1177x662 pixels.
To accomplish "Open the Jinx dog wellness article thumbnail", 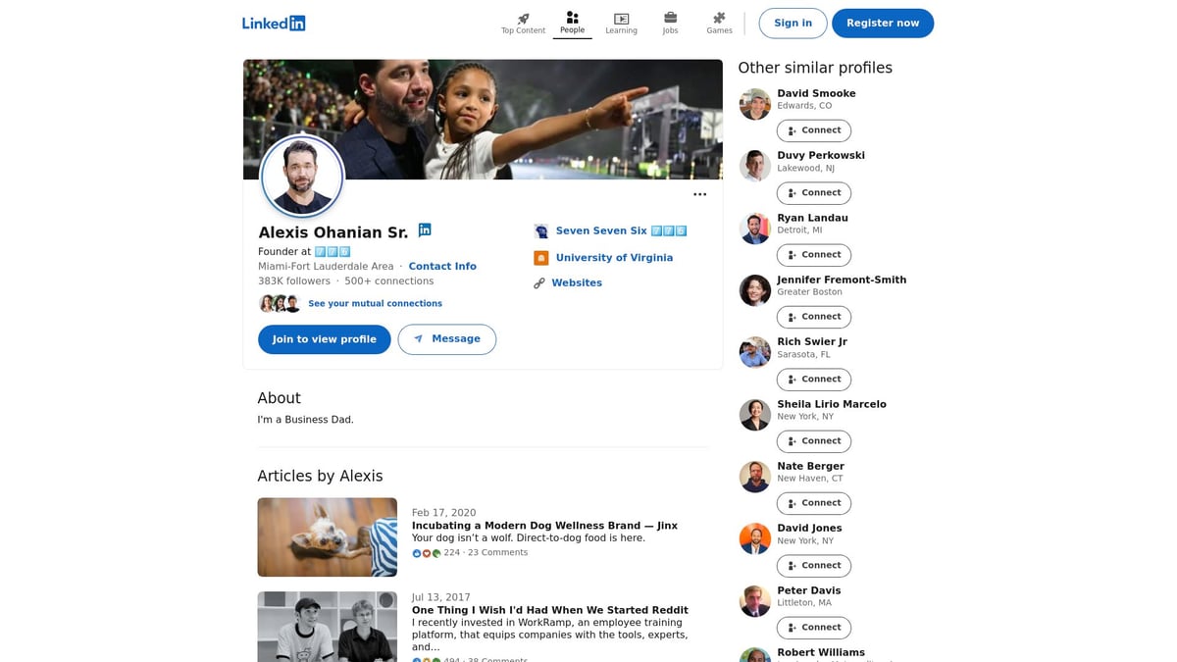I will 327,536.
